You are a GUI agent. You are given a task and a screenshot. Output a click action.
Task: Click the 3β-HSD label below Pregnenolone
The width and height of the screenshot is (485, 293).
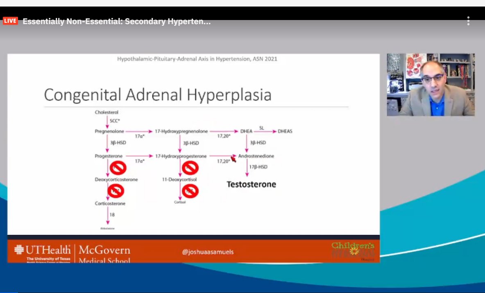coord(118,143)
